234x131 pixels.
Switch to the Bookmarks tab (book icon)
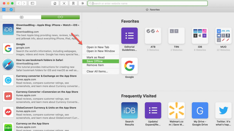(21, 17)
